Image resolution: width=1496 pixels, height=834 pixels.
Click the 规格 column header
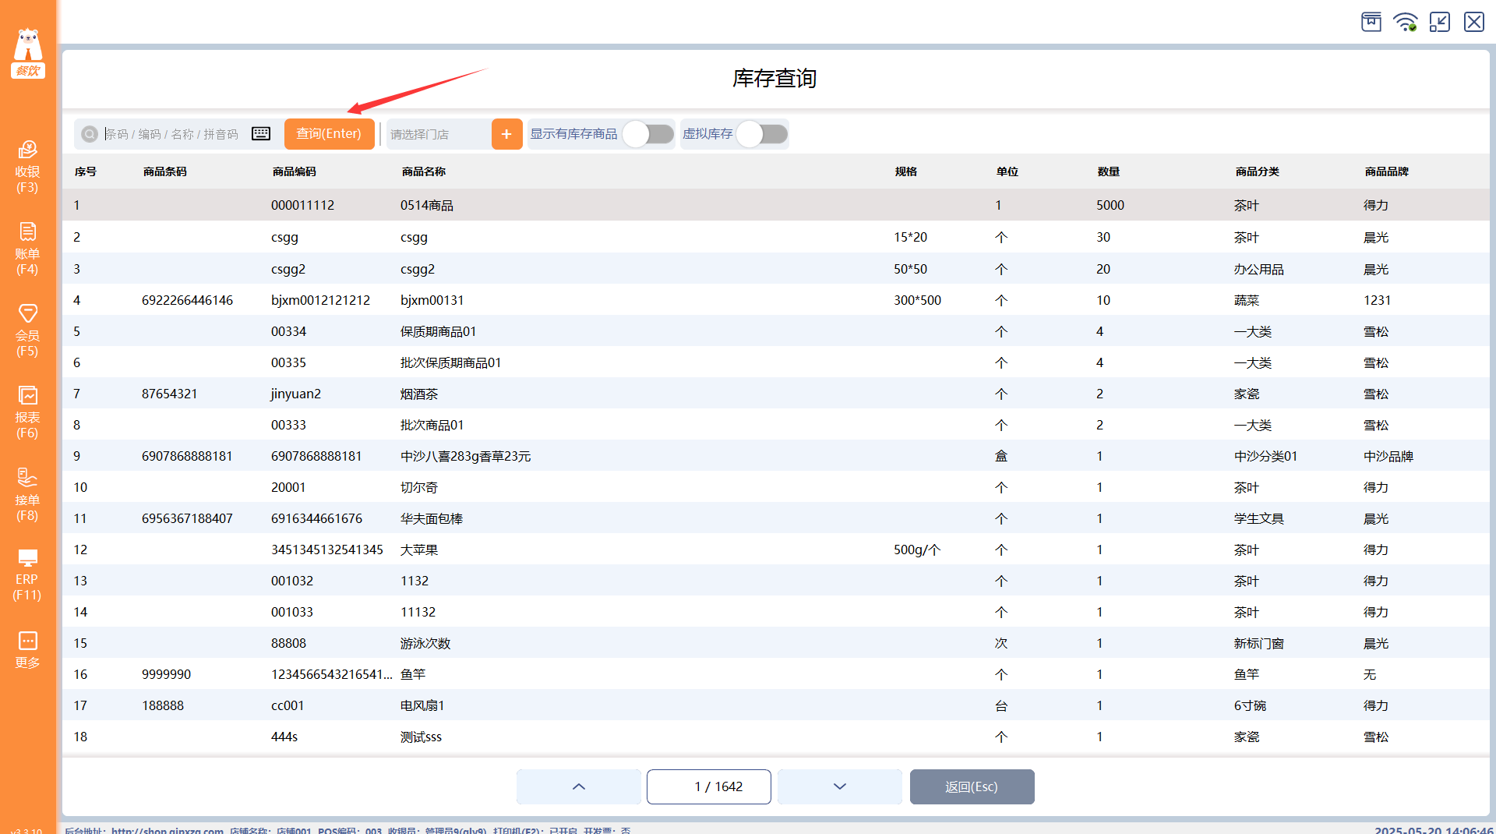tap(906, 171)
